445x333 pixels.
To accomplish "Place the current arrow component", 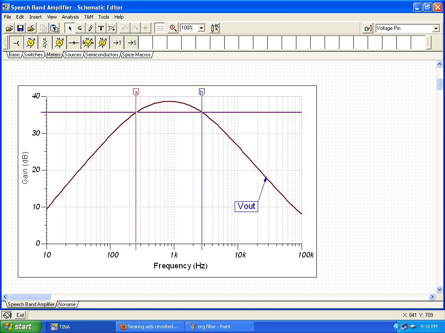I will pos(74,43).
